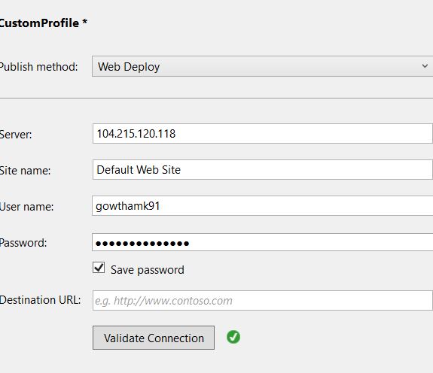Click the Save password label text

(x=148, y=270)
